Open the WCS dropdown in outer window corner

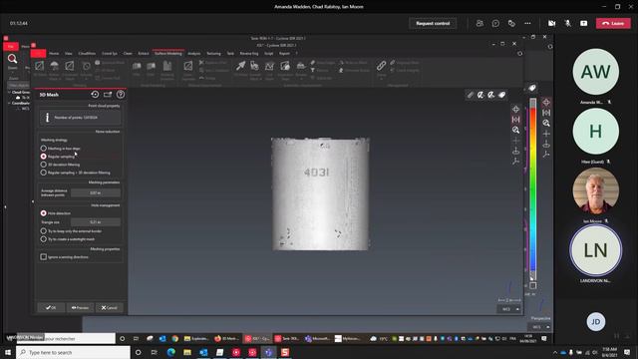pyautogui.click(x=540, y=327)
